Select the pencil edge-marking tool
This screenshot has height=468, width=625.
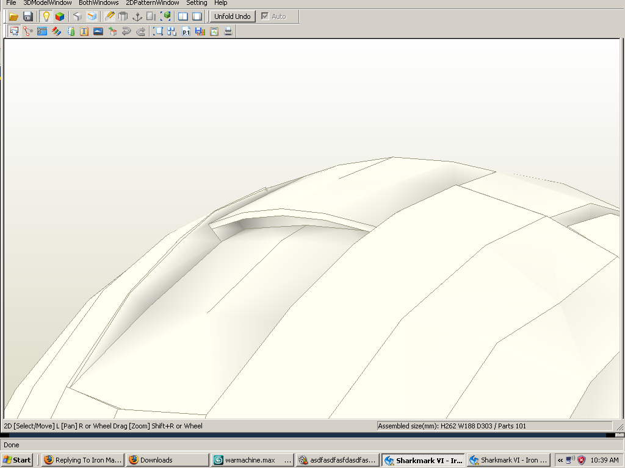(x=109, y=16)
